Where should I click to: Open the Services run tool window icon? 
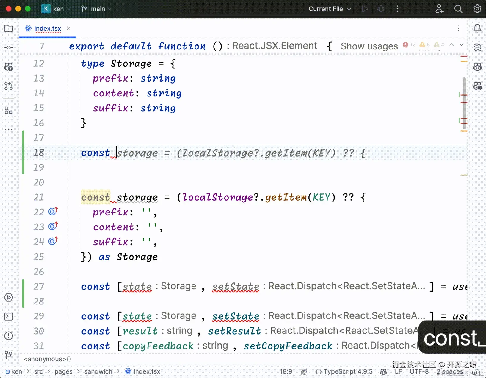[x=9, y=297]
